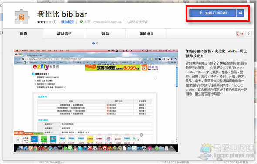Viewport: 257px width, 164px height.
Task: Click the green verified checkmark icon
Action: pyautogui.click(x=81, y=21)
